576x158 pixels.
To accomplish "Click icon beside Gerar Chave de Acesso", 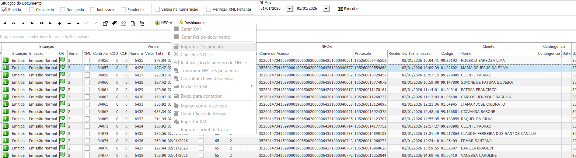I will tap(176, 114).
